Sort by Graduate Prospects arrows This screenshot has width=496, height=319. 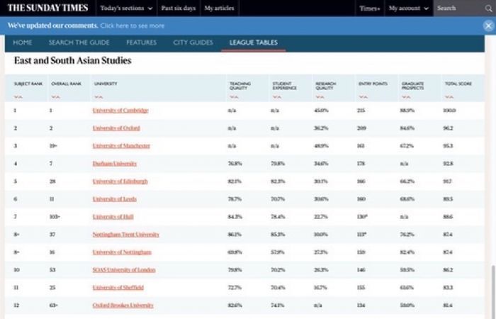pyautogui.click(x=405, y=96)
